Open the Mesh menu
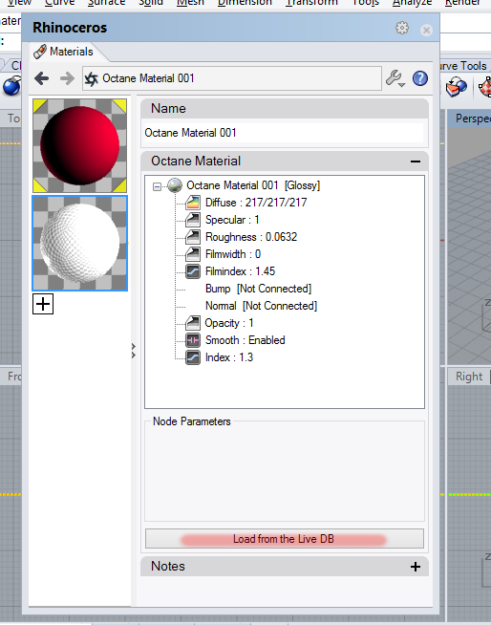 pyautogui.click(x=190, y=3)
